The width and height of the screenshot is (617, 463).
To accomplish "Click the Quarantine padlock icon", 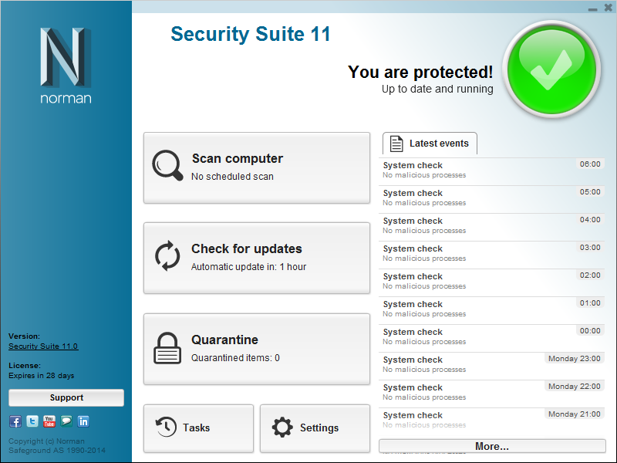I will pos(167,348).
